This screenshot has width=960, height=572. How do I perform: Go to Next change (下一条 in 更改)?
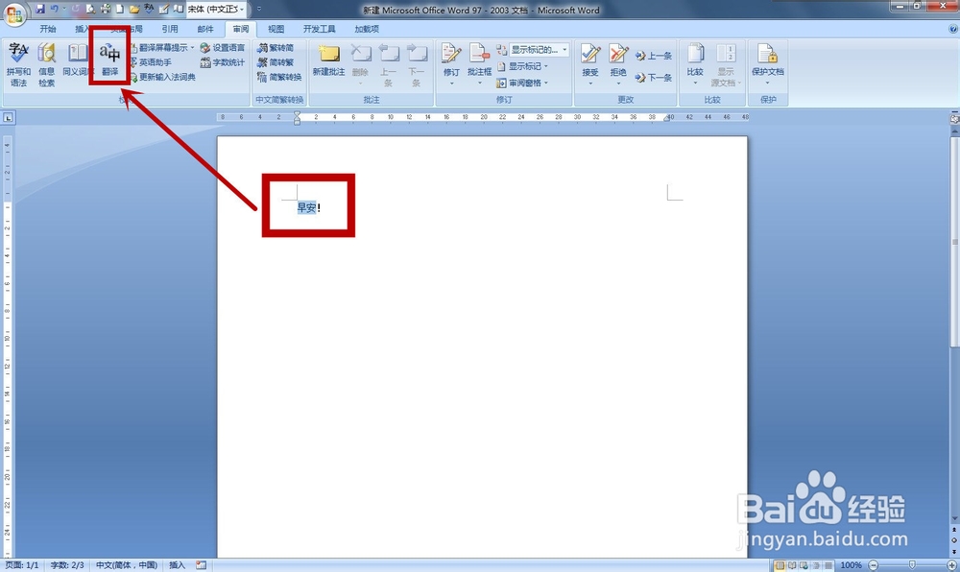654,78
